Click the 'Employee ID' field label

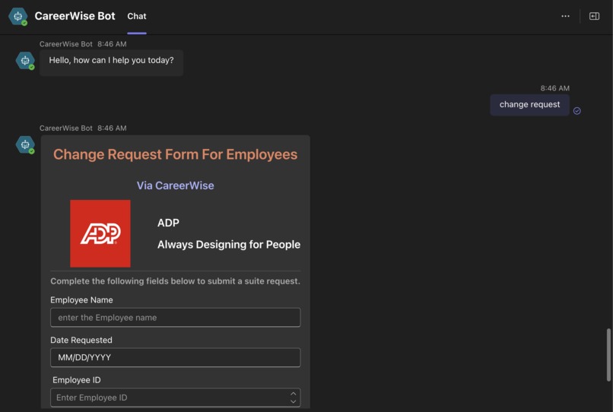point(76,380)
